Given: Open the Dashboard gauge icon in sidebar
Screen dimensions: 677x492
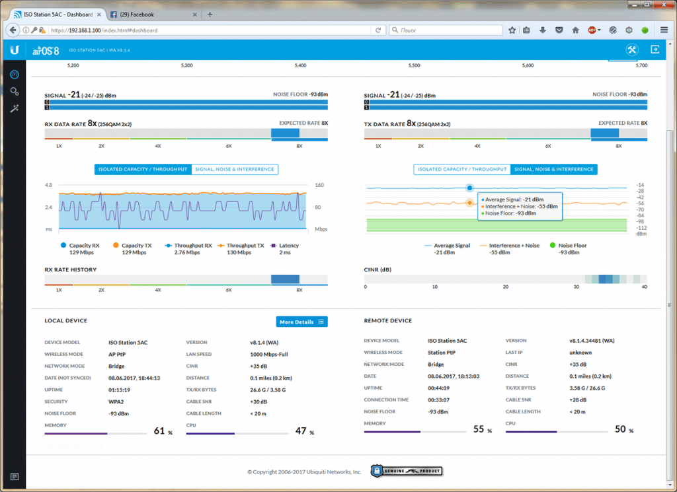Looking at the screenshot, I should [x=14, y=74].
